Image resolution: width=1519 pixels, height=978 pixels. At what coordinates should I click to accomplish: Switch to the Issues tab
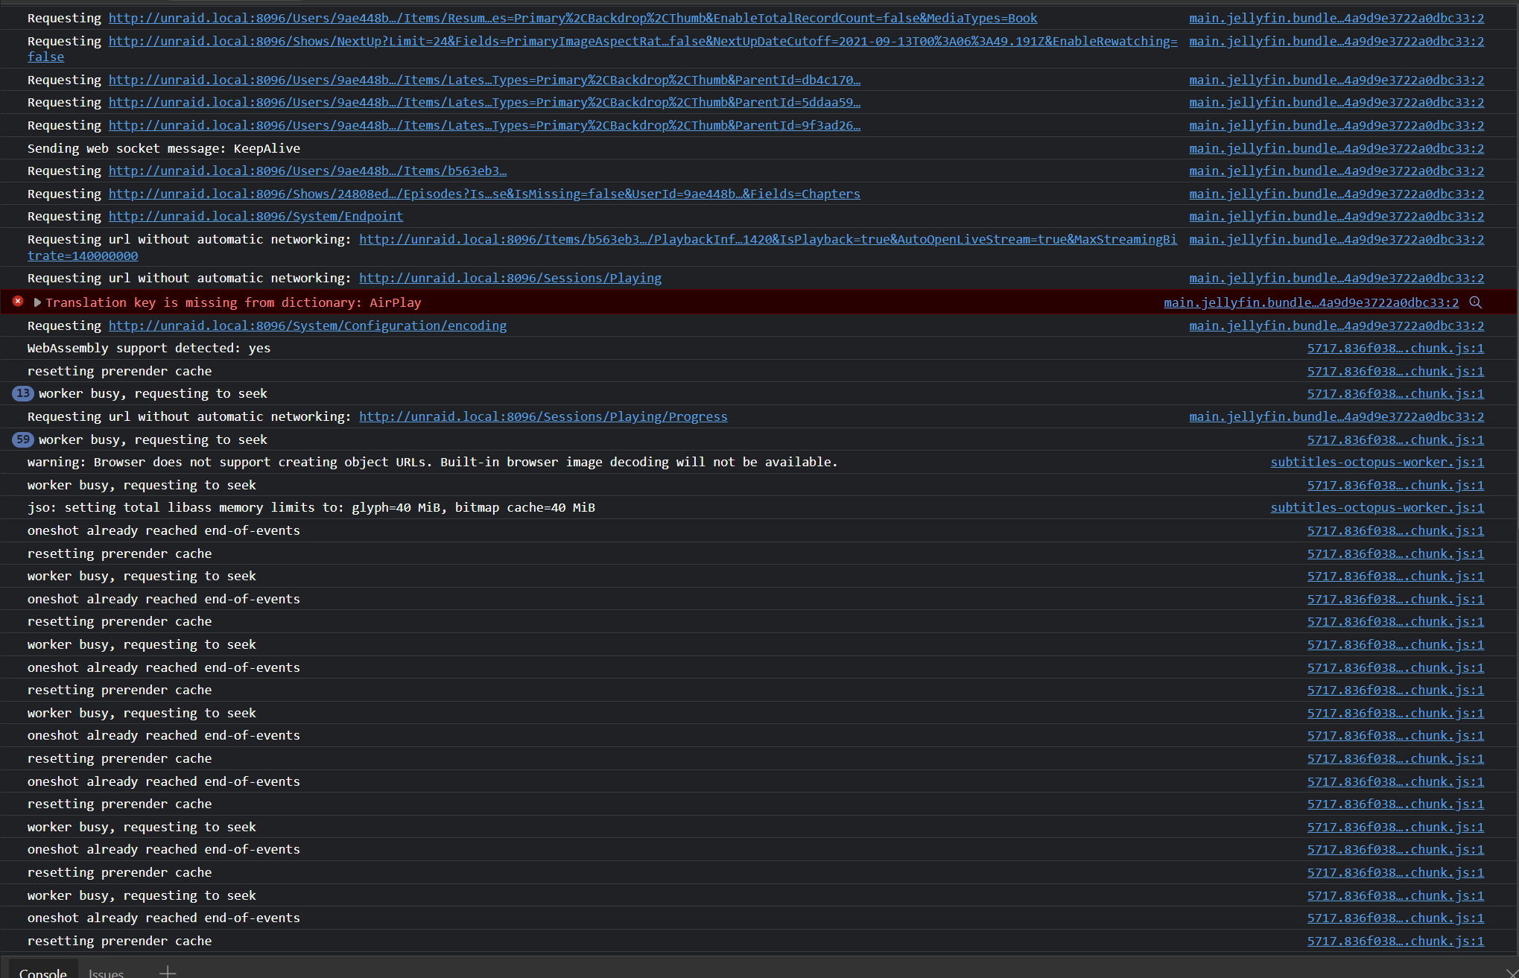[105, 972]
